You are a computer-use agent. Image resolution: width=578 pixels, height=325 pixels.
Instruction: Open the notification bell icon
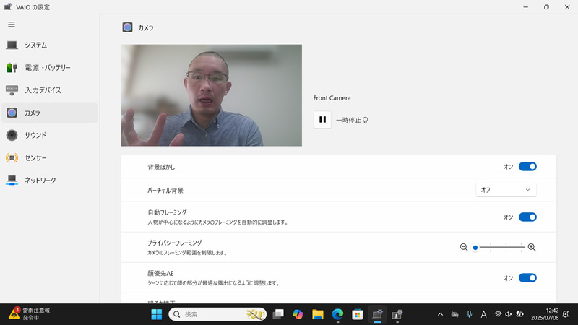point(566,314)
